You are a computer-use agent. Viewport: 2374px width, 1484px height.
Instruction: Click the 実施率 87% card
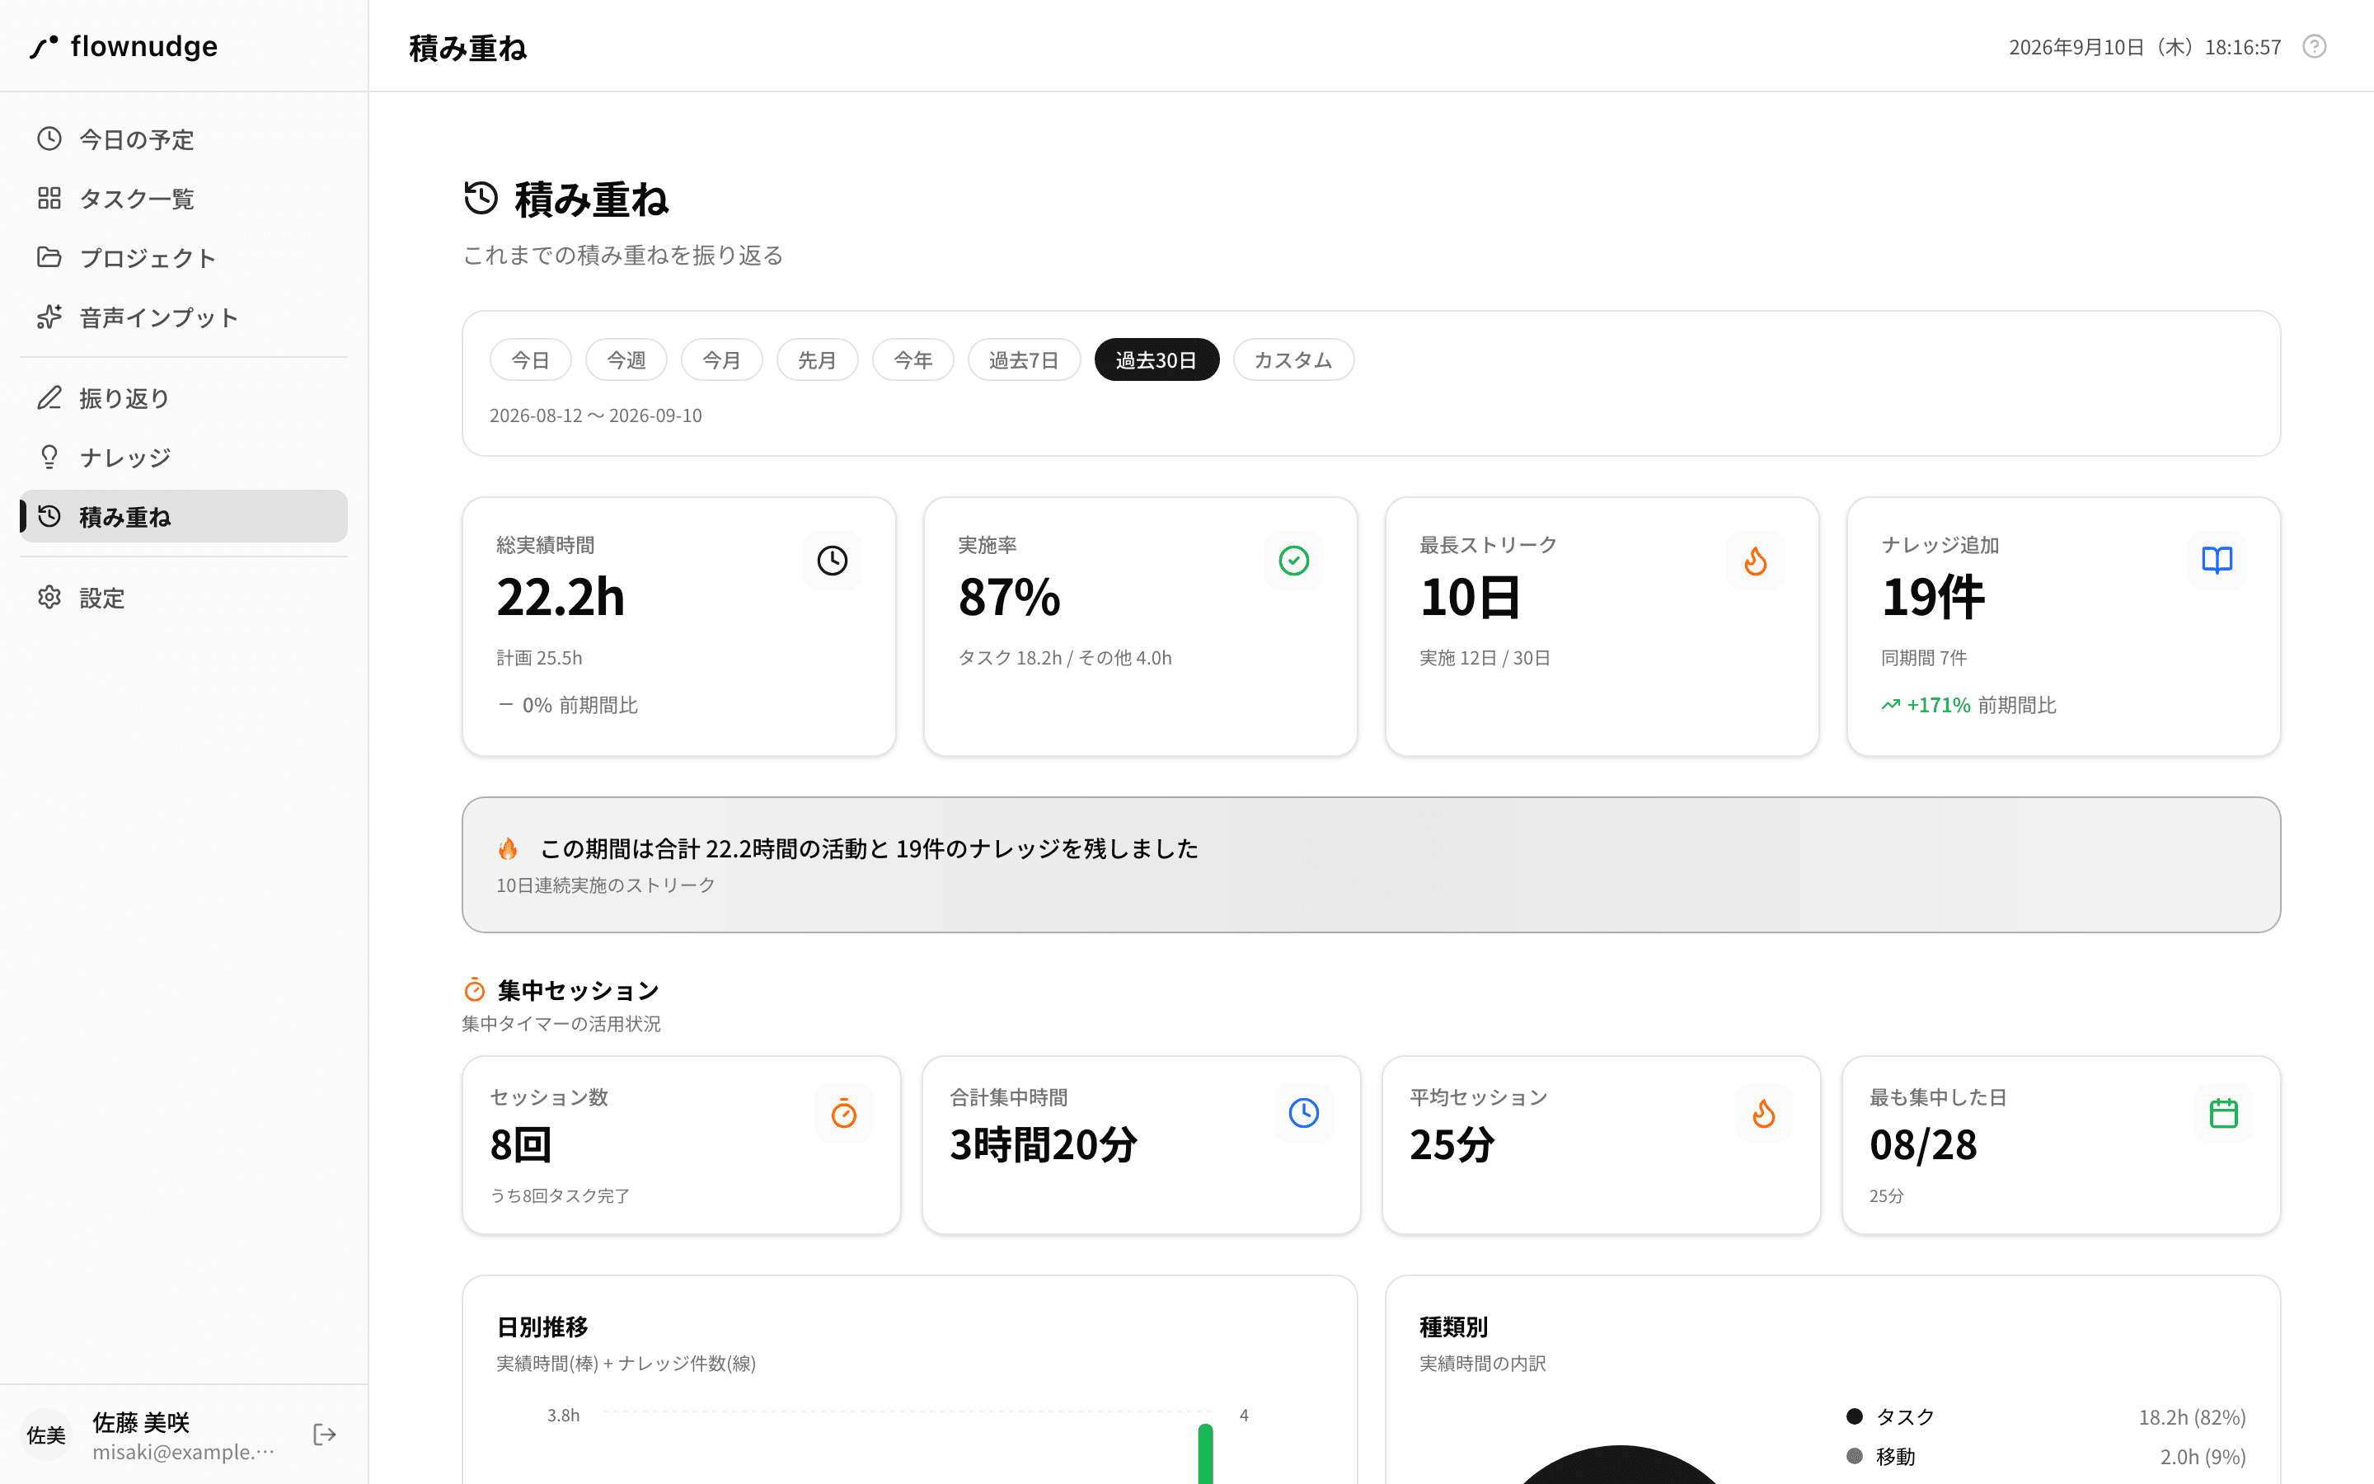[x=1140, y=627]
